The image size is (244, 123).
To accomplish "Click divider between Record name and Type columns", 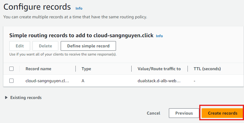I will point(75,69).
